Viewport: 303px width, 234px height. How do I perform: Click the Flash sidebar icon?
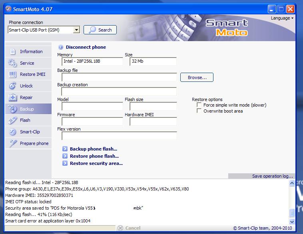coord(12,120)
